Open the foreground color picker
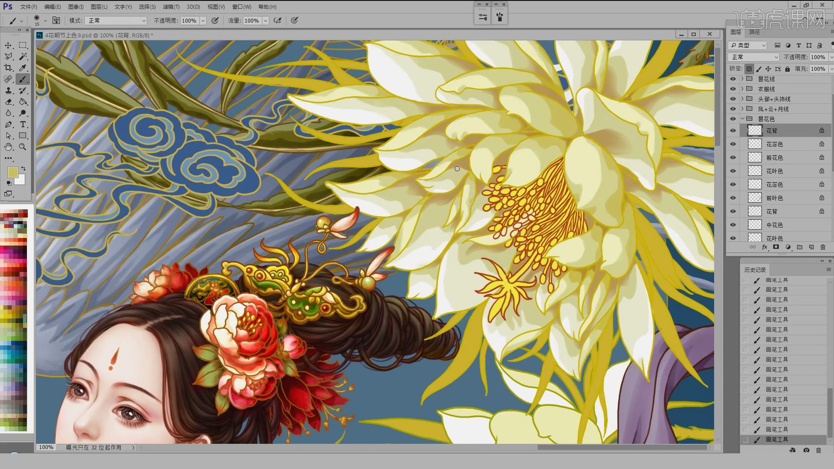Image resolution: width=834 pixels, height=469 pixels. click(x=13, y=172)
